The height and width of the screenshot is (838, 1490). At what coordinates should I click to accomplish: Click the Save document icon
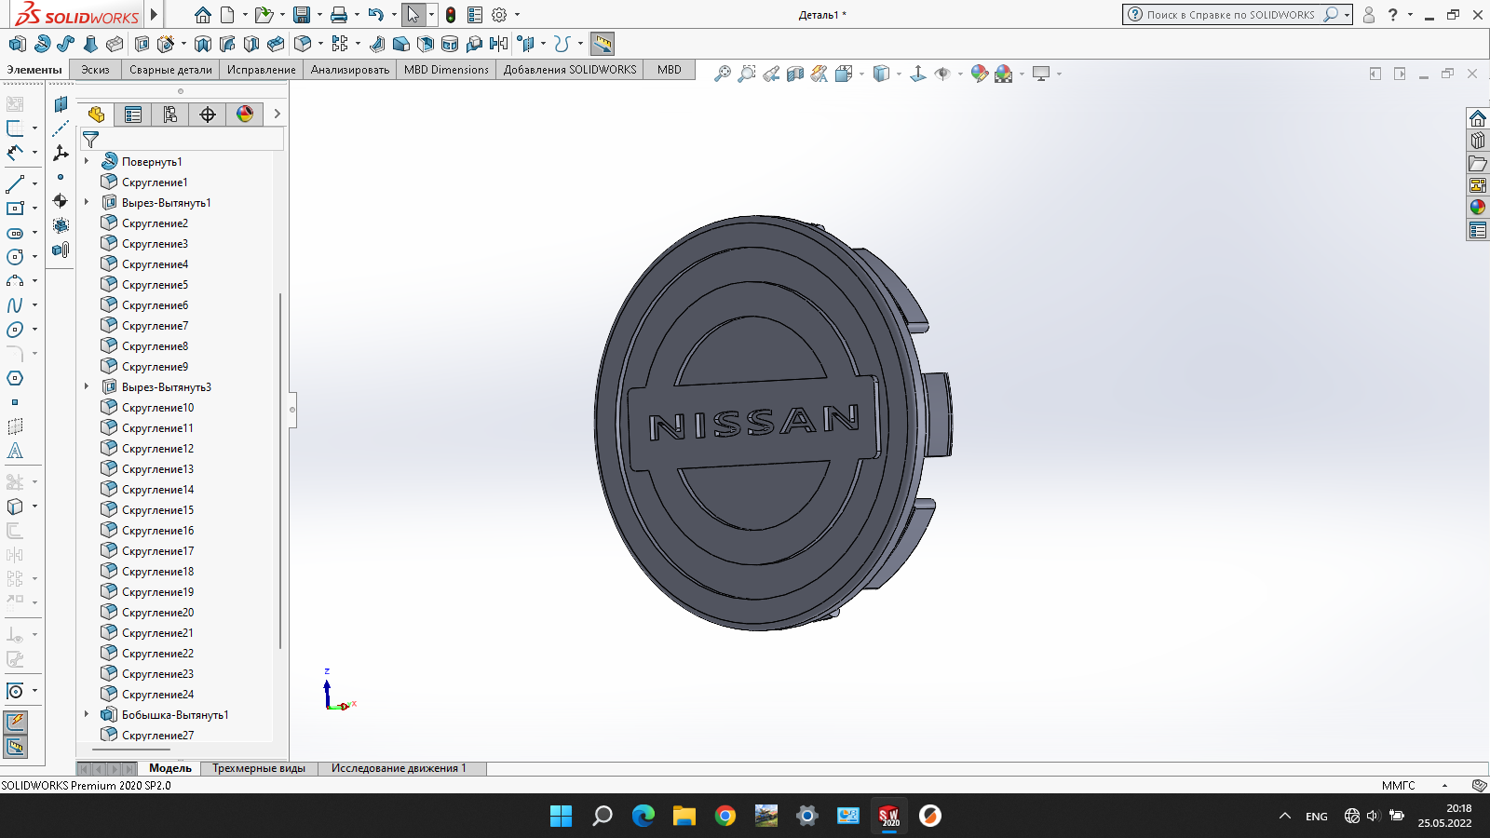pos(301,15)
